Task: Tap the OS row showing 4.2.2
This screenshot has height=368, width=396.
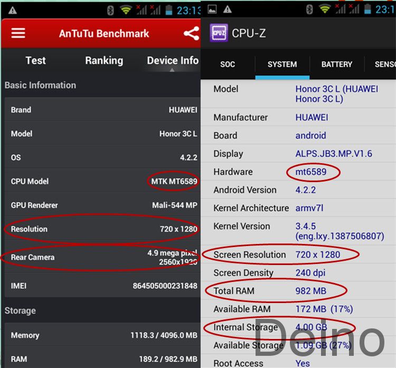Action: (x=102, y=157)
